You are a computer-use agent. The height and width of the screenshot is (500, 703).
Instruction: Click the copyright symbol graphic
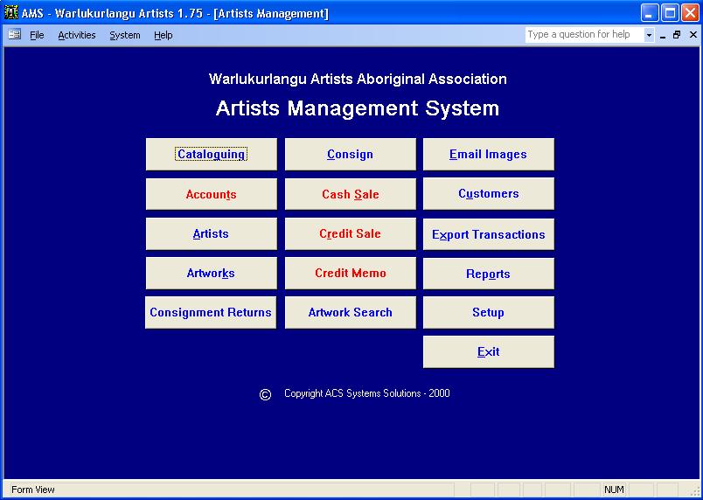(x=266, y=394)
